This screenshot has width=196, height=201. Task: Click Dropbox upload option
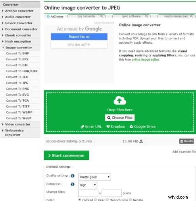coord(116,127)
